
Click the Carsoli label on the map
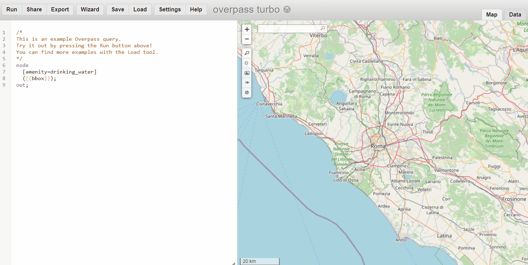click(x=473, y=103)
